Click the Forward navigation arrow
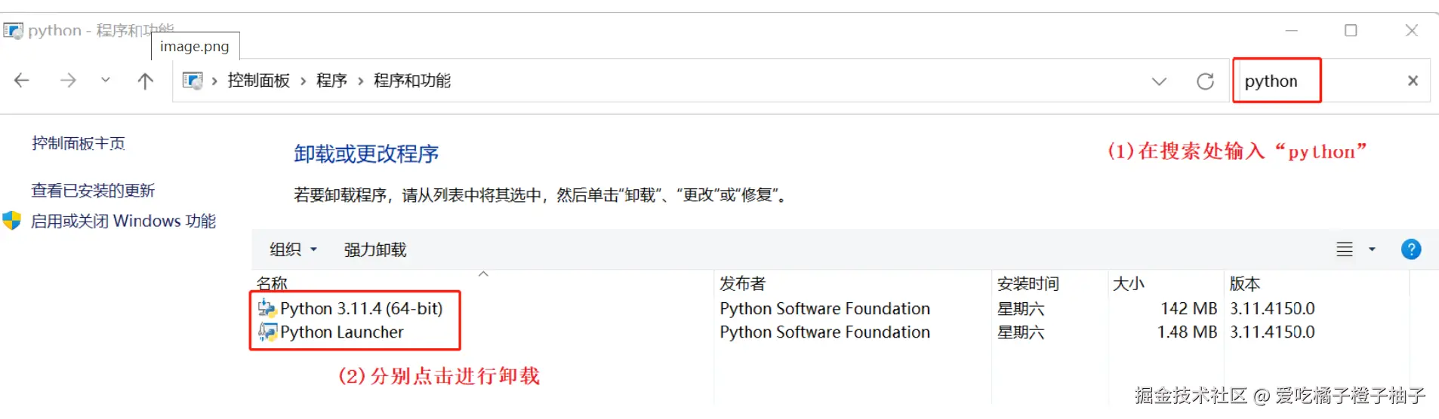 coord(68,80)
